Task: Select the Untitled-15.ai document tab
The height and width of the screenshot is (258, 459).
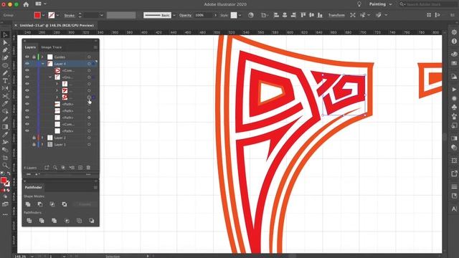Action: (x=57, y=26)
